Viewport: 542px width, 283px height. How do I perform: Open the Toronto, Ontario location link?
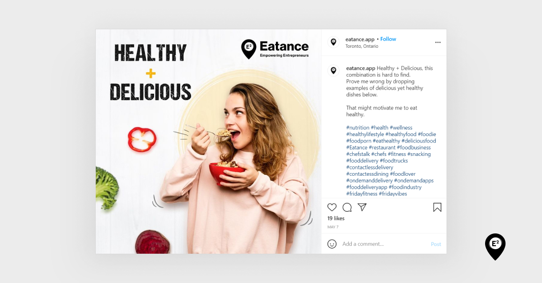[362, 46]
